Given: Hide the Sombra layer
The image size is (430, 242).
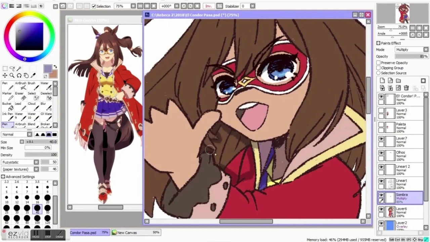Looking at the screenshot, I should 381,195.
